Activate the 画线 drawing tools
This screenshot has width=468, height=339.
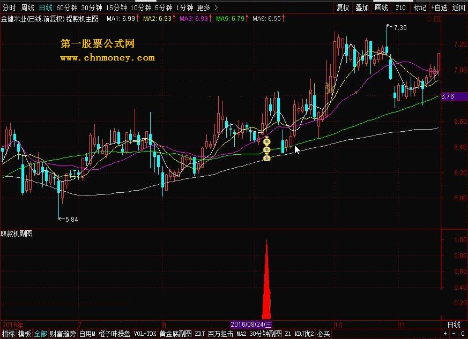[382, 7]
